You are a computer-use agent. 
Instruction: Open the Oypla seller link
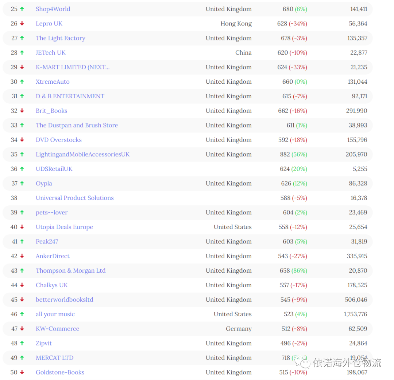tap(44, 183)
